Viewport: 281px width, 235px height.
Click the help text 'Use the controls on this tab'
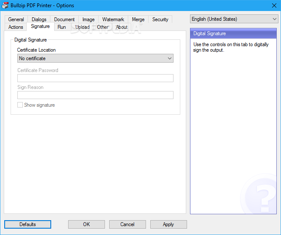(x=231, y=47)
